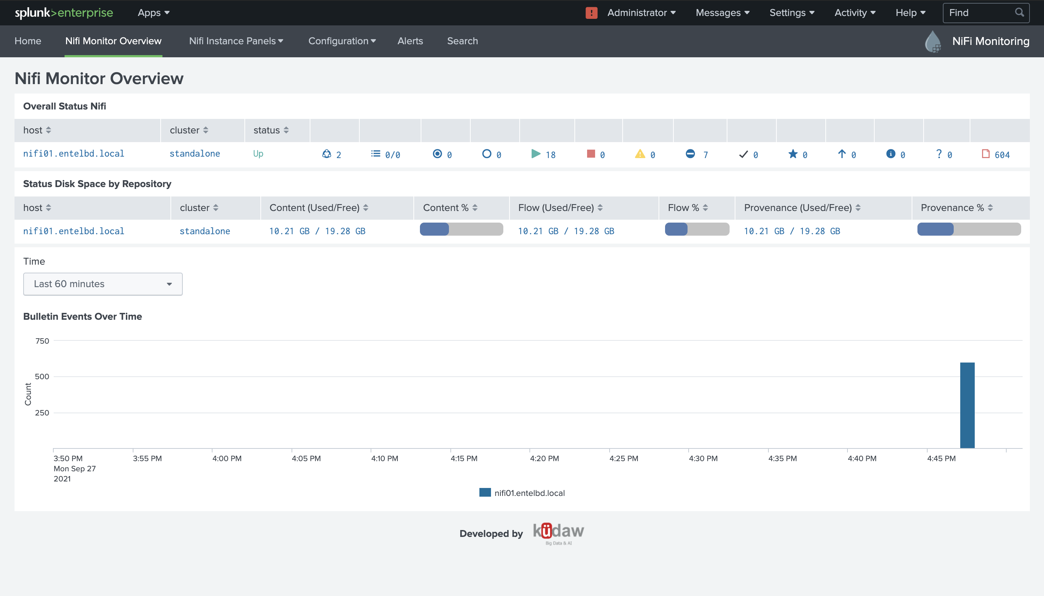This screenshot has width=1044, height=596.
Task: Select the Nifi Monitor Overview tab
Action: [114, 41]
